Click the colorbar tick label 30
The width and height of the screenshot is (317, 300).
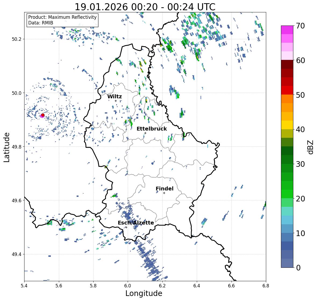[x=300, y=164]
